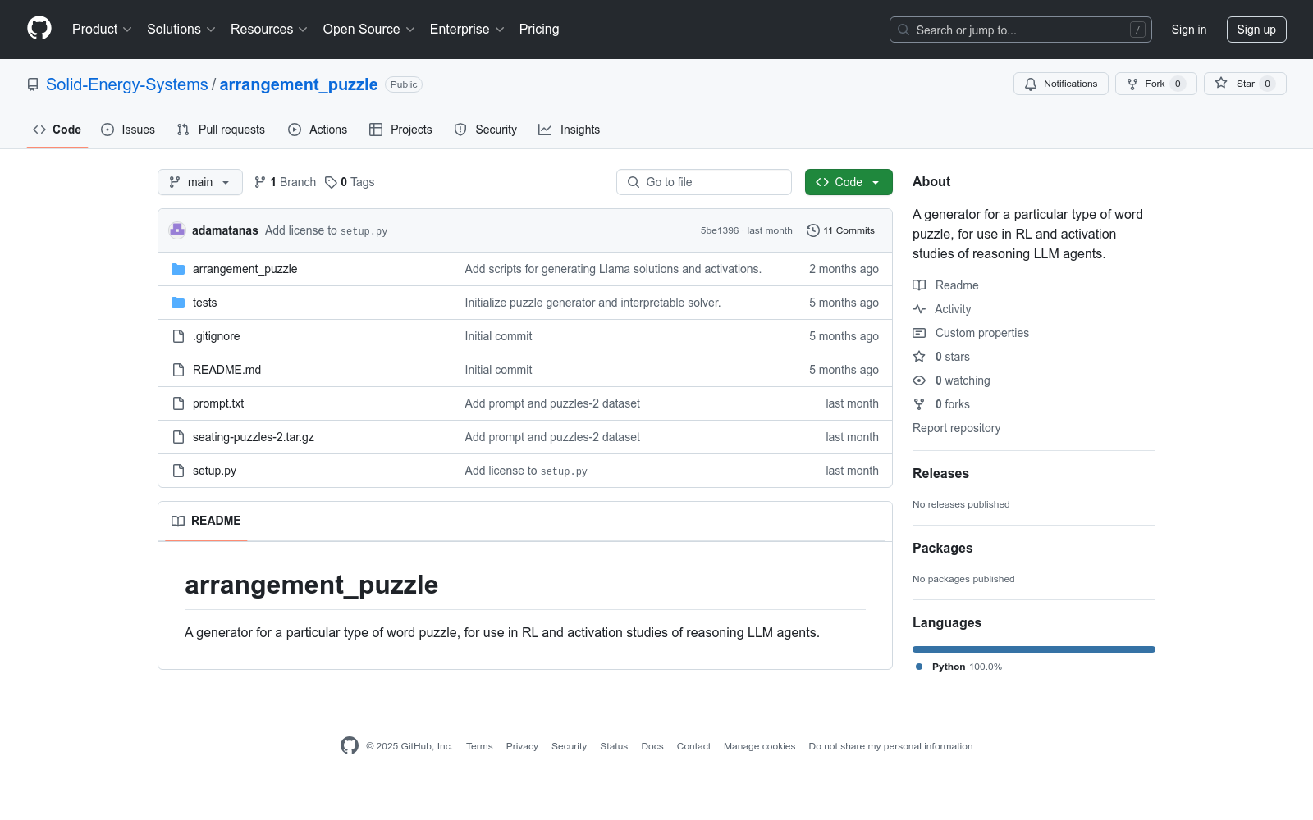Click the Pricing link
This screenshot has height=820, width=1313.
click(x=539, y=29)
